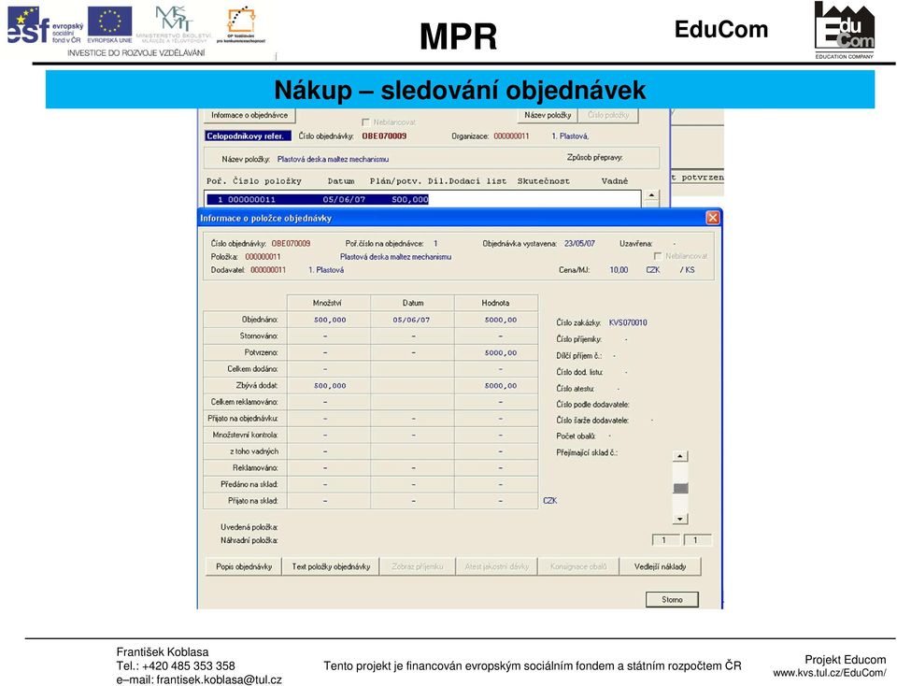Click the Celkem reklamováno row label
The height and width of the screenshot is (686, 897).
click(x=244, y=402)
